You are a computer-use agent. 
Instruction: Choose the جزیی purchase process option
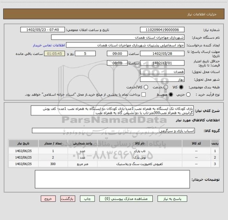pos(188,95)
